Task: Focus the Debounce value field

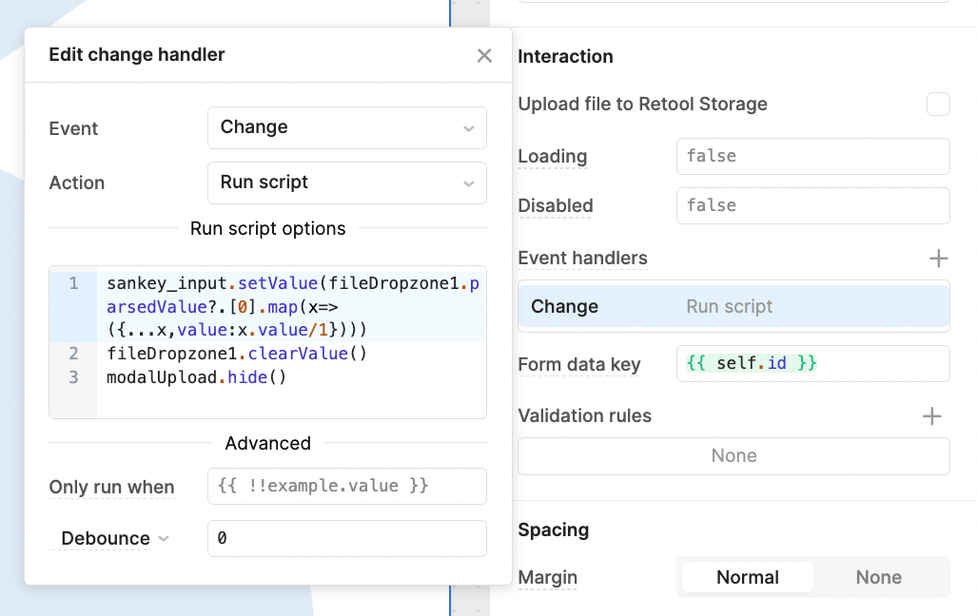Action: click(x=347, y=538)
